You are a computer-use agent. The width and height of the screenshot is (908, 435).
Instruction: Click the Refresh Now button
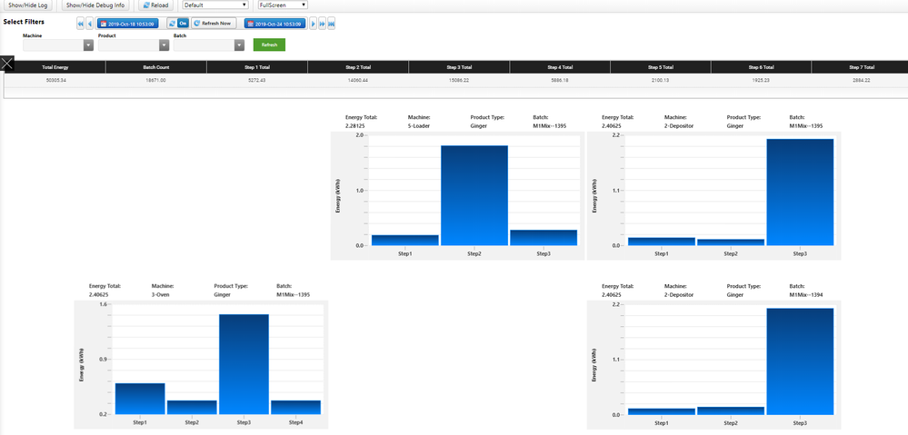(x=213, y=24)
